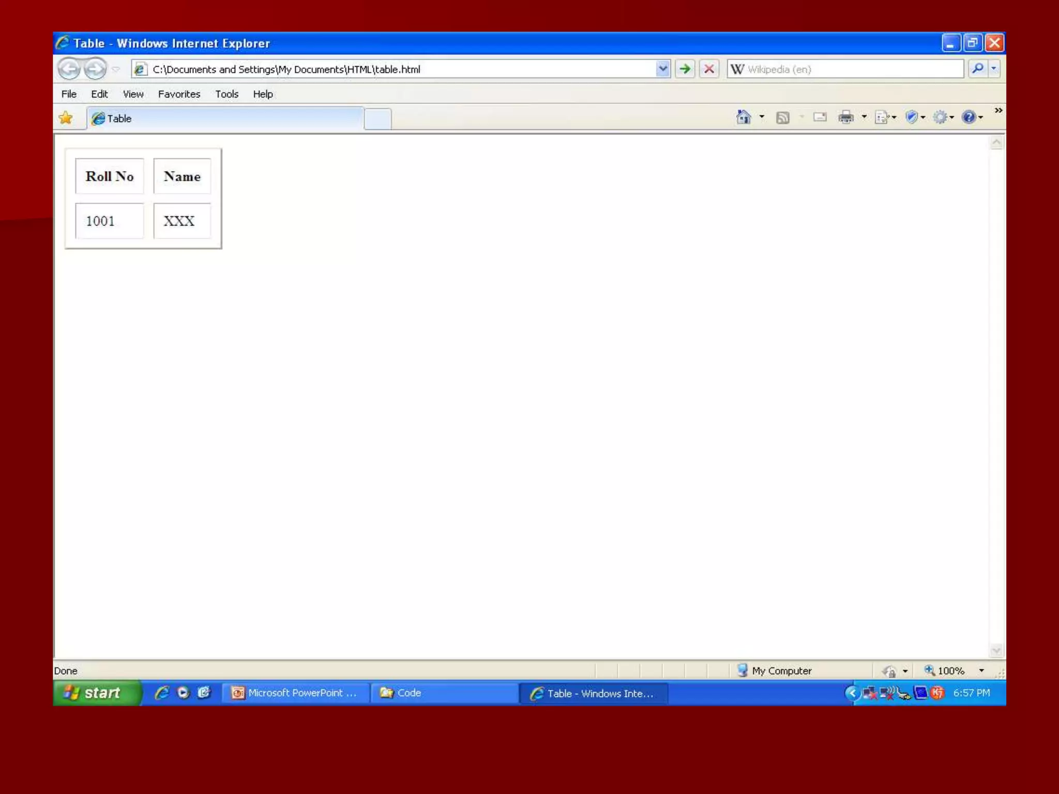Open the Help menu
This screenshot has width=1059, height=794.
[263, 94]
